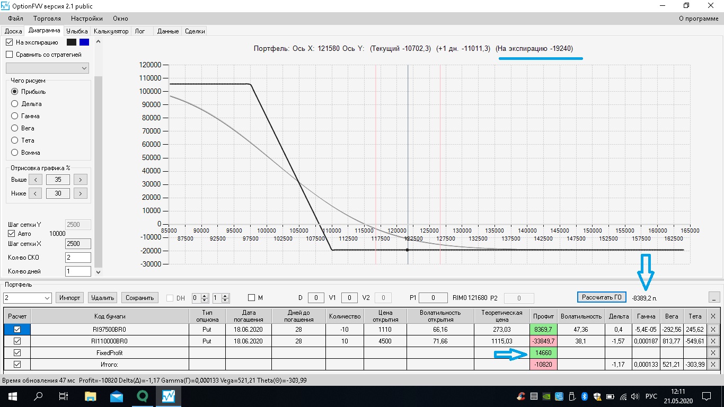This screenshot has height=407, width=724.
Task: Remove the RI97500BR0 row with X
Action: point(713,329)
